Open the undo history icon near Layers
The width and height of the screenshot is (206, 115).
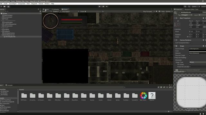[185, 6]
